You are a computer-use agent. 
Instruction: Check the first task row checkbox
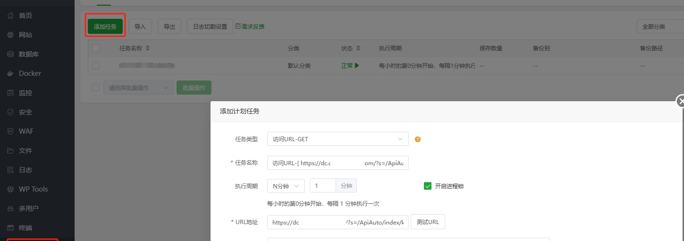pos(96,66)
